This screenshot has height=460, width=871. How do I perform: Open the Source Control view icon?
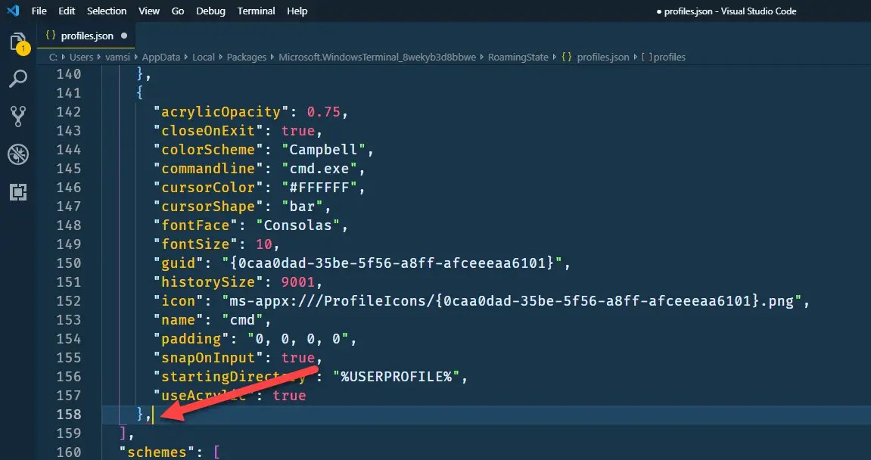[x=18, y=117]
